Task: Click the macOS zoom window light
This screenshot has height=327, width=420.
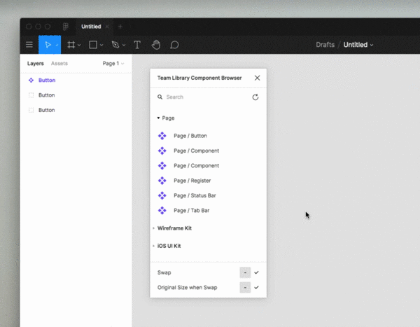Action: 48,27
